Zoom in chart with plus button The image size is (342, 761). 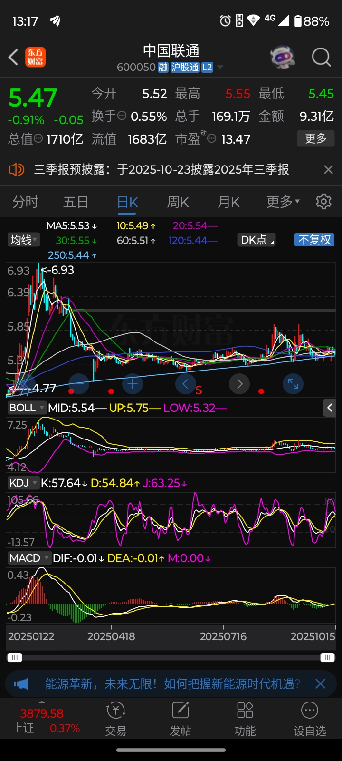[x=133, y=383]
